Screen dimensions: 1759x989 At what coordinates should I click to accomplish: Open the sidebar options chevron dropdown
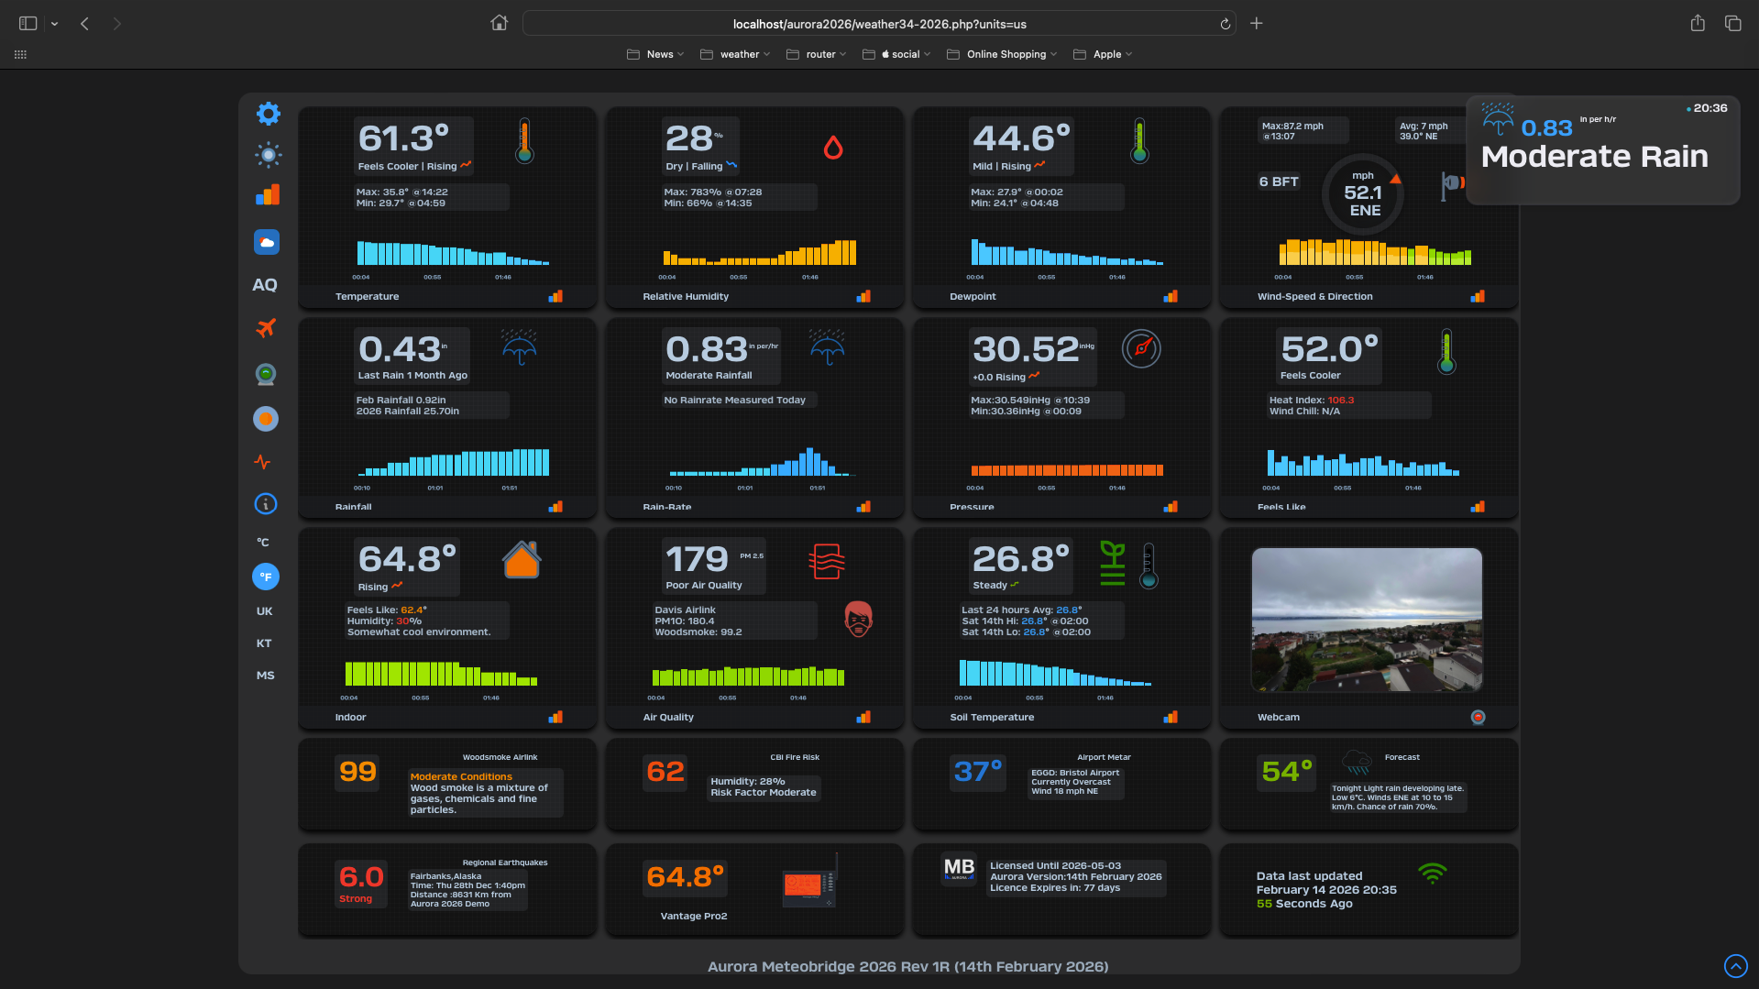click(55, 24)
